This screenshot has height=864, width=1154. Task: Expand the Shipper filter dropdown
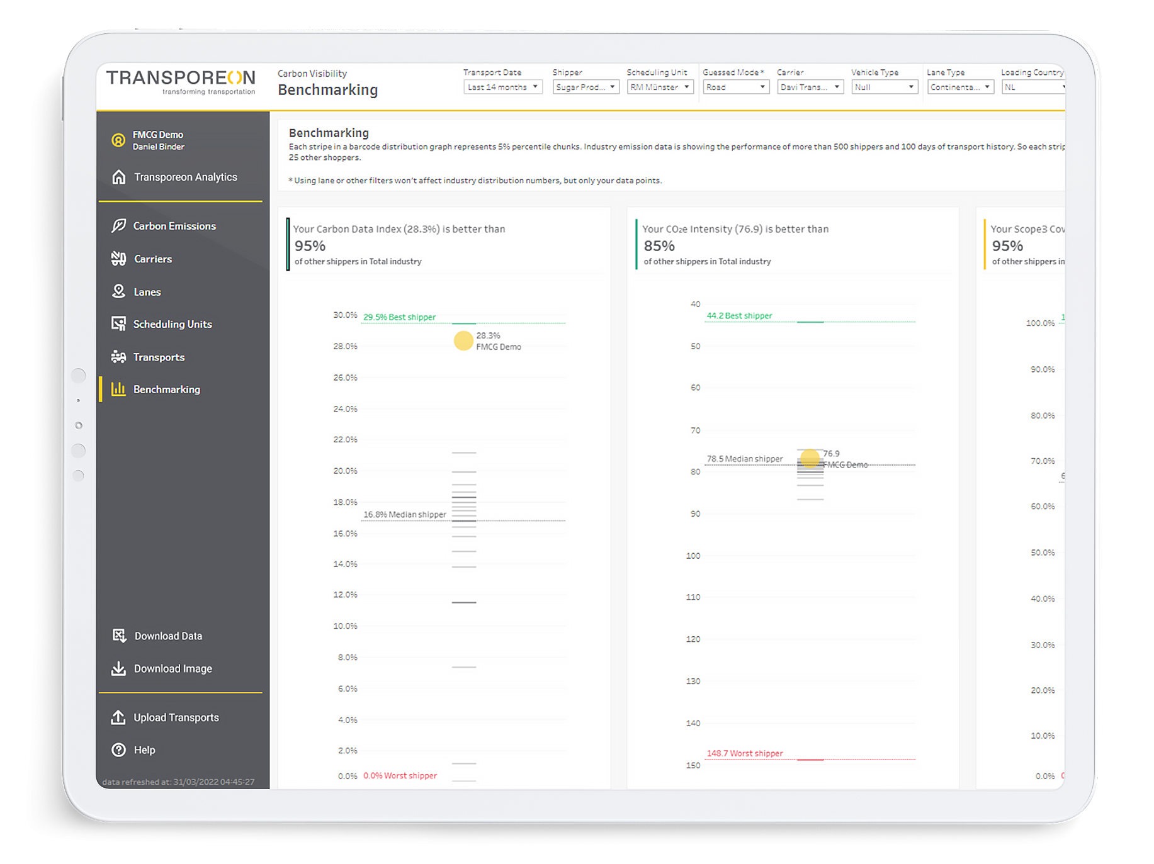pyautogui.click(x=585, y=87)
